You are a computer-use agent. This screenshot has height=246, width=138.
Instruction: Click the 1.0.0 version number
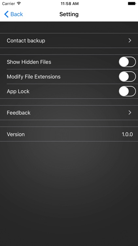[127, 134]
